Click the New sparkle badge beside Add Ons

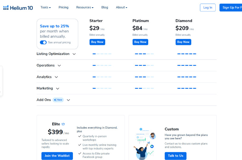(58, 100)
